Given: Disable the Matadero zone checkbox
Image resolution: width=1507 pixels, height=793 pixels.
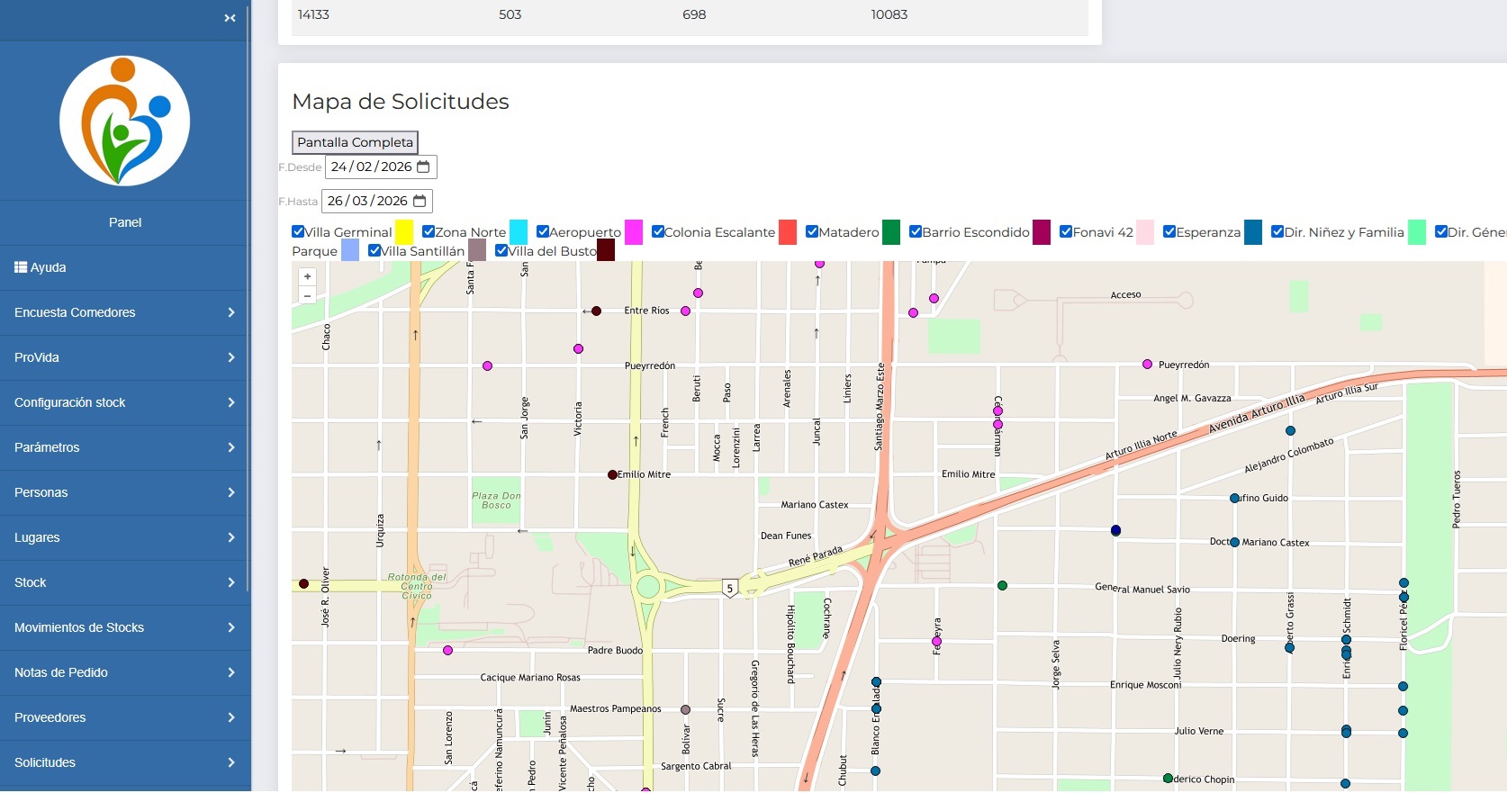Looking at the screenshot, I should [812, 232].
